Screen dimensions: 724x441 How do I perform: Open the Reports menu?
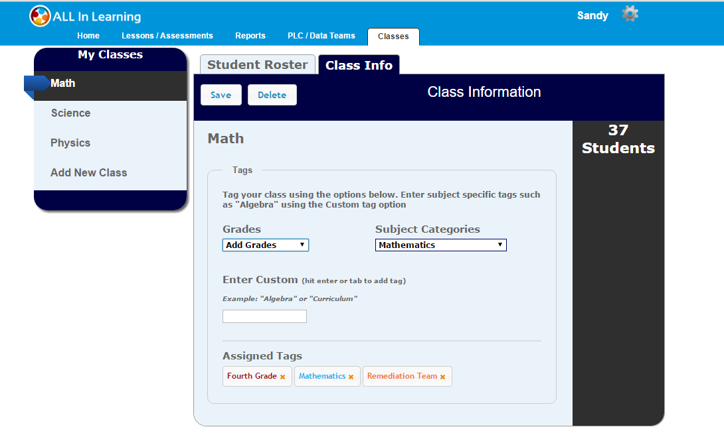click(x=250, y=36)
